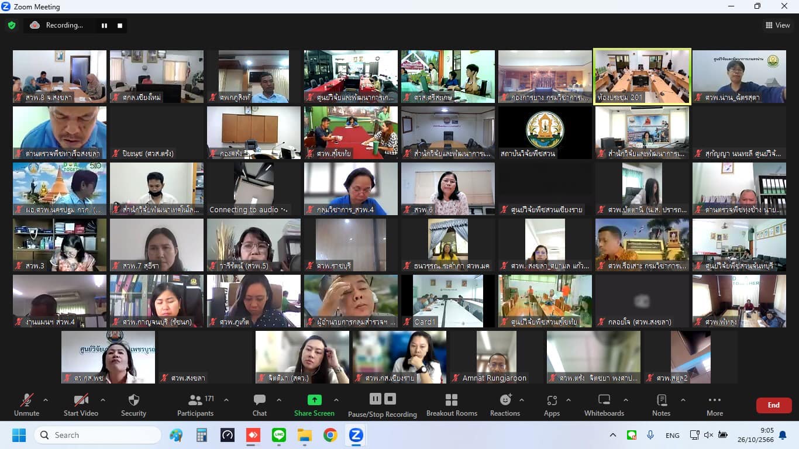The image size is (799, 449).
Task: Expand the Share Screen options arrow
Action: [x=336, y=400]
